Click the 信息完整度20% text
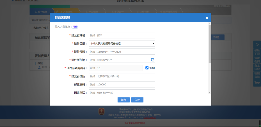This screenshot has height=127, width=261. coord(222,6)
